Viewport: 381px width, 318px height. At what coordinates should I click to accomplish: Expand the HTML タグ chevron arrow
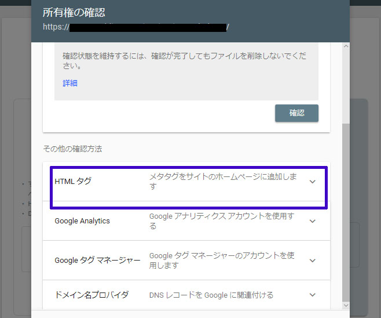click(x=313, y=182)
